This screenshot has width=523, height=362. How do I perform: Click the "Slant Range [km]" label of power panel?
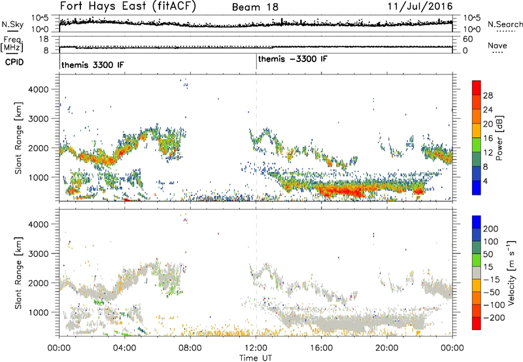[x=18, y=138]
